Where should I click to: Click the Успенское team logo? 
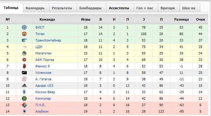coord(24,73)
